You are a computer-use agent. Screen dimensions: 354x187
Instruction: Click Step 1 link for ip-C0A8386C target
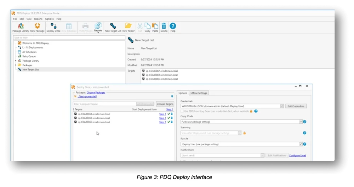click(x=162, y=122)
